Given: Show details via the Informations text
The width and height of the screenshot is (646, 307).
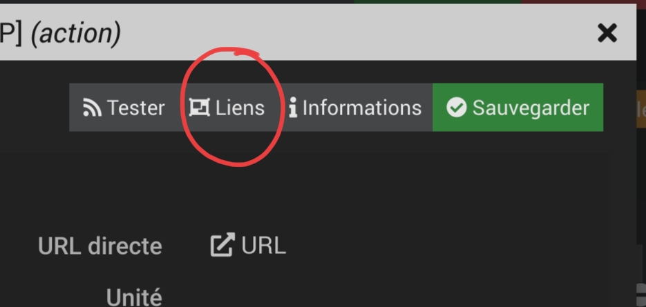Looking at the screenshot, I should pyautogui.click(x=361, y=108).
